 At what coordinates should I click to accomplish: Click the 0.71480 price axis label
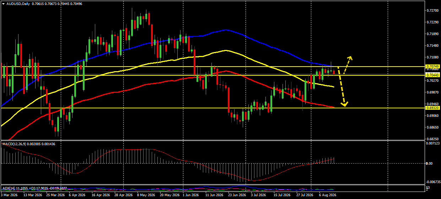point(433,46)
